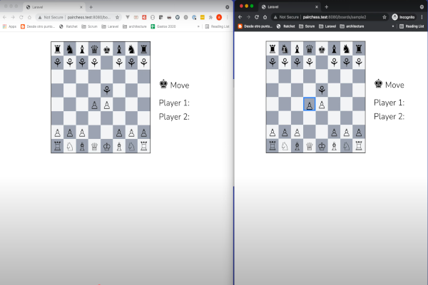The width and height of the screenshot is (428, 285).
Task: Open the Gastos 2020 bookmark
Action: coord(163,26)
